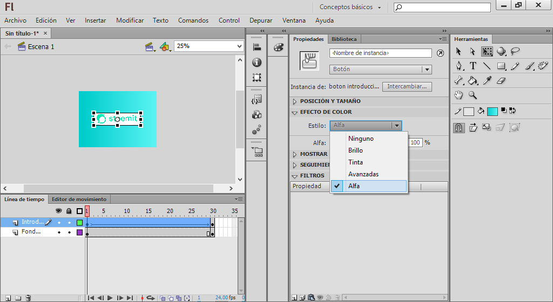Select the Paint Bucket tool
Screen dimensions: 553x302
[x=473, y=80]
